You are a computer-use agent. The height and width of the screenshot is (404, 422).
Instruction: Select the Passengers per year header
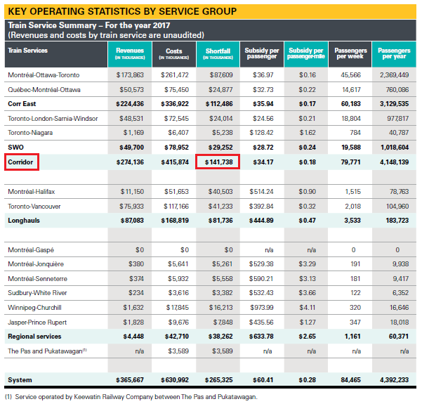click(x=394, y=53)
